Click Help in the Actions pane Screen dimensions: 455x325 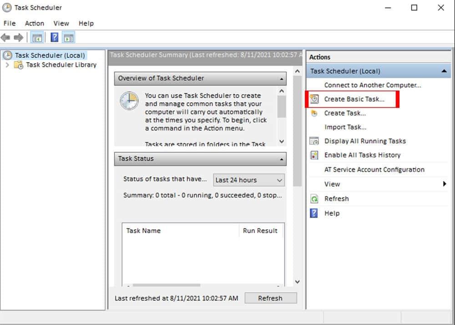click(332, 213)
